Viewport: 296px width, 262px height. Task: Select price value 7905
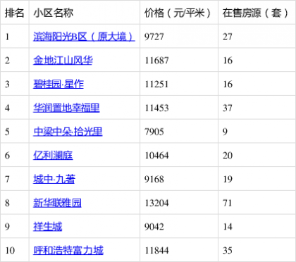(154, 132)
